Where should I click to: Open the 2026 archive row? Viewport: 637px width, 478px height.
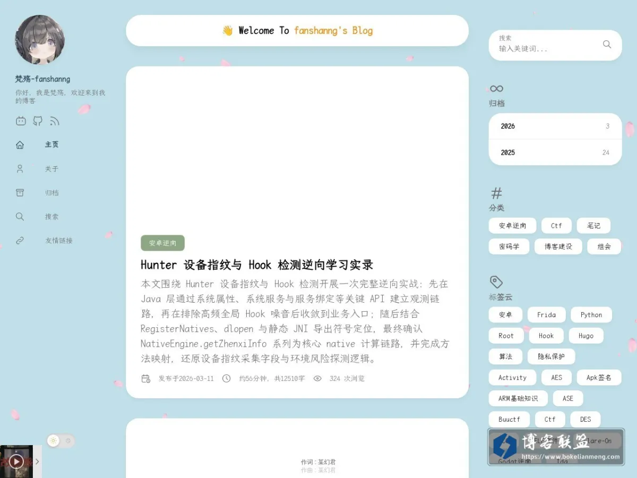pos(555,126)
